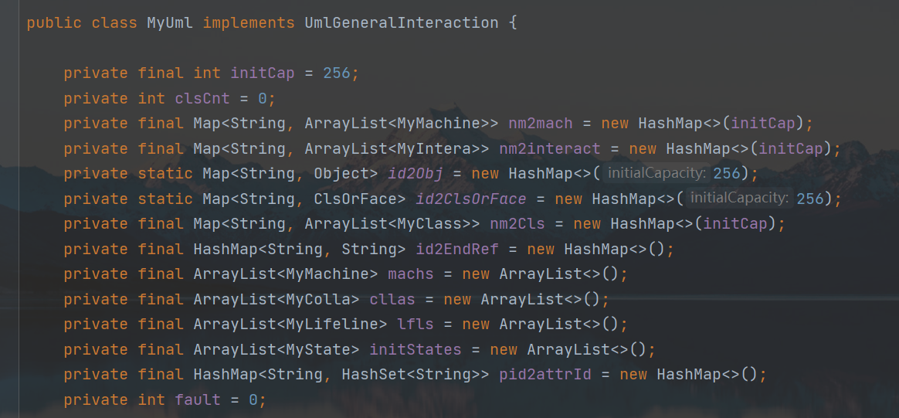Click the fault variable name
Screen dimensions: 899x418
pos(198,399)
